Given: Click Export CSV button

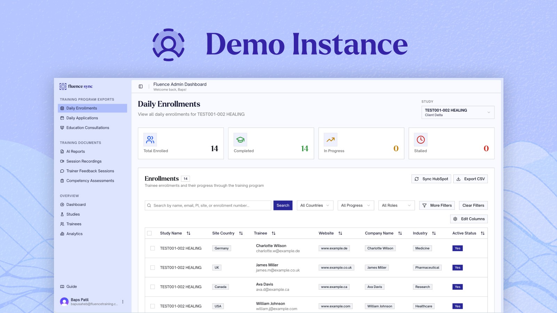Looking at the screenshot, I should click(x=471, y=179).
